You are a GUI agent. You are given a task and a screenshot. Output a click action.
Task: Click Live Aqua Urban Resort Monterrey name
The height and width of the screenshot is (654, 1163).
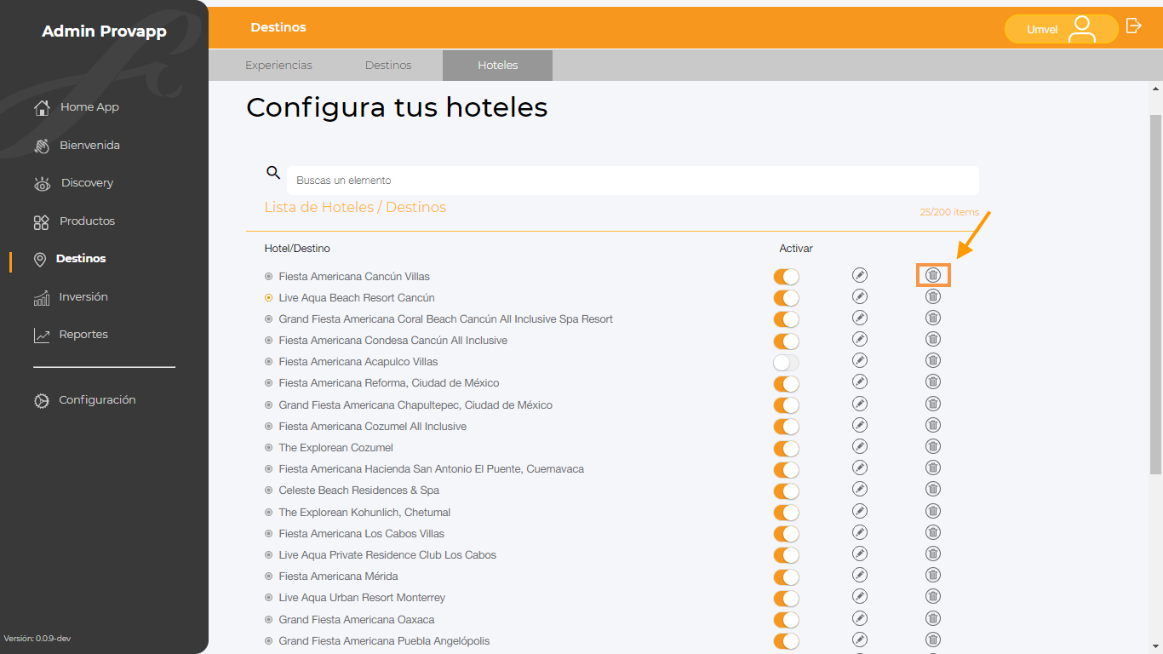(362, 598)
